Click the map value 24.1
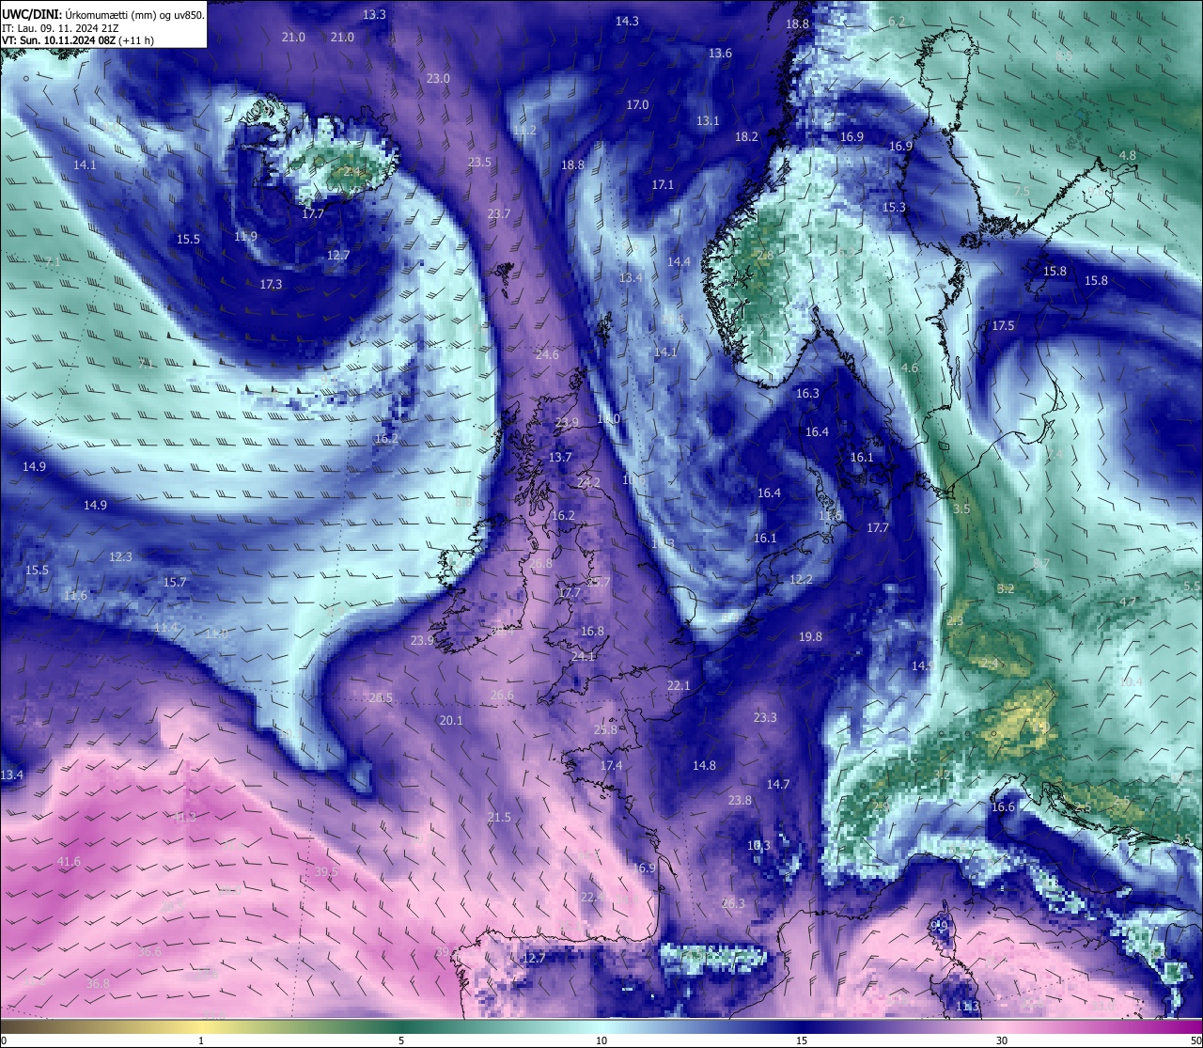The height and width of the screenshot is (1048, 1203). (583, 656)
